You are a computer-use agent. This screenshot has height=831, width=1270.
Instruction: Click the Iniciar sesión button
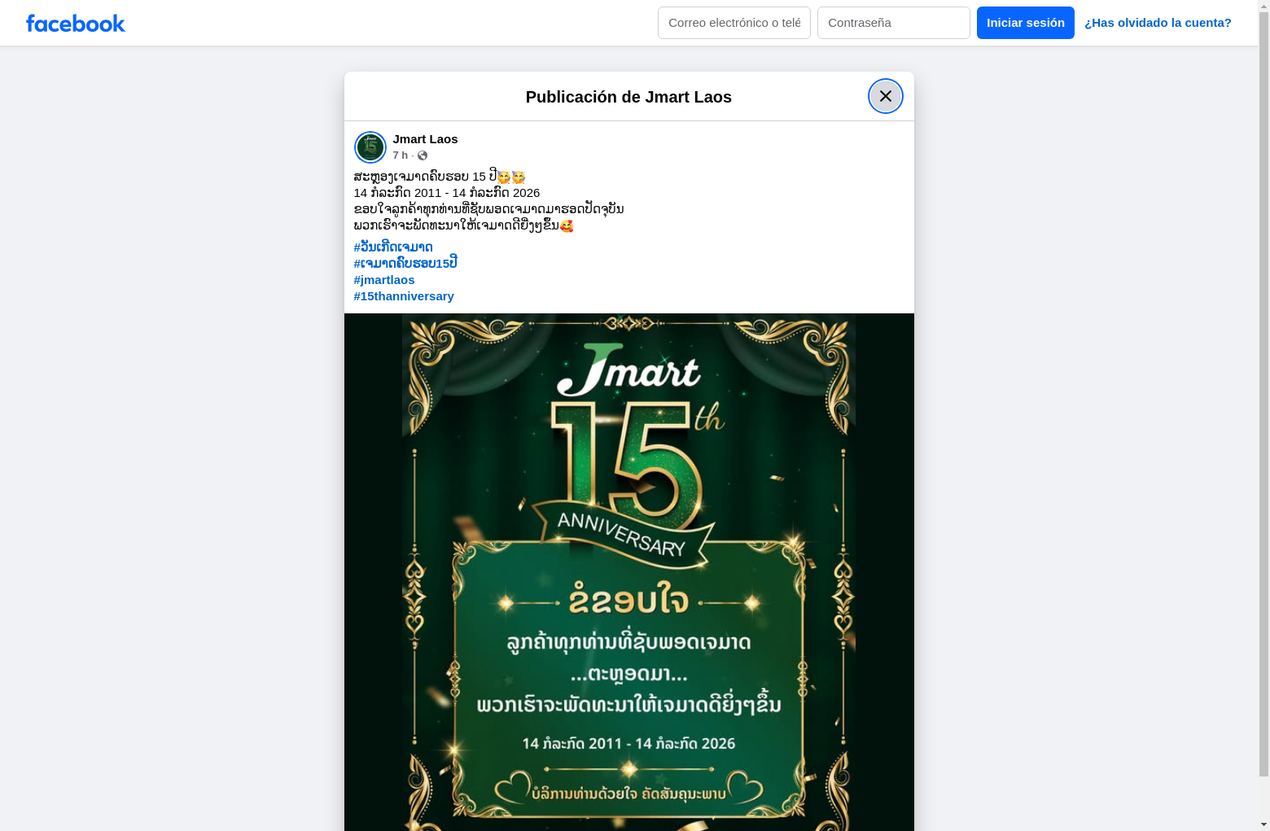tap(1026, 23)
